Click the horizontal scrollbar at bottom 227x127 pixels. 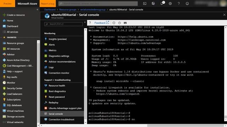click(185, 126)
